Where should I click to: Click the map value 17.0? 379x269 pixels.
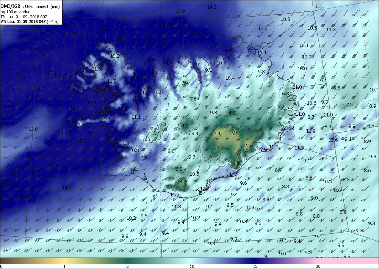(16, 90)
